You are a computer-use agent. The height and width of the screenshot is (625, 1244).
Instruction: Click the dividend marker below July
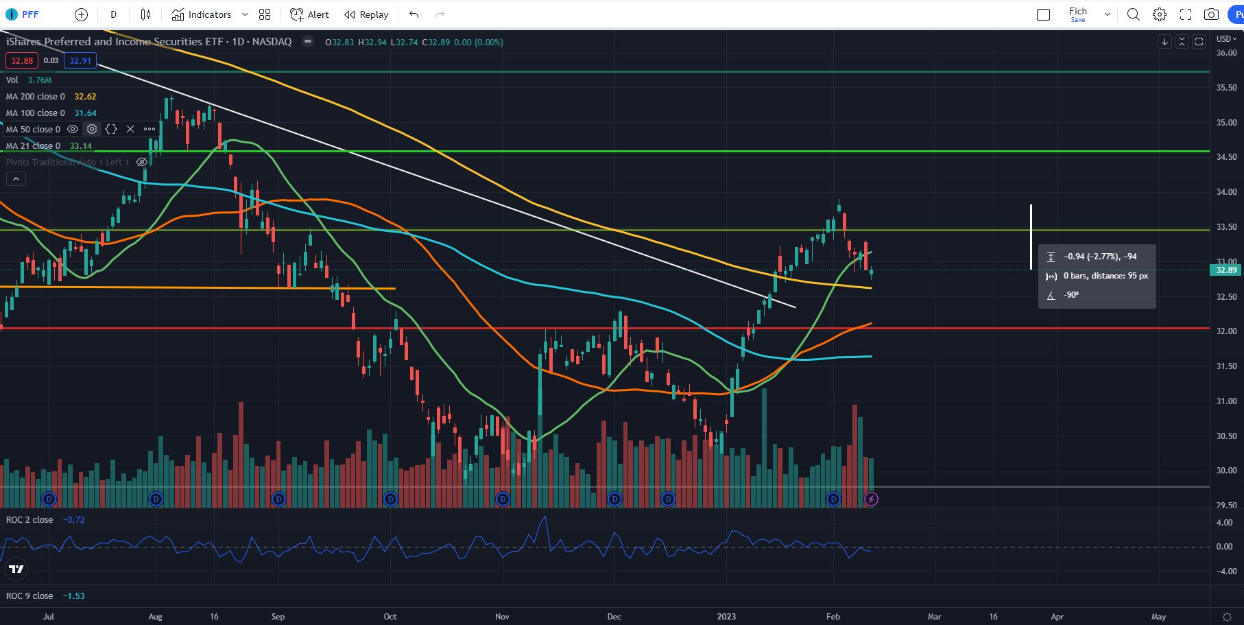pyautogui.click(x=49, y=499)
